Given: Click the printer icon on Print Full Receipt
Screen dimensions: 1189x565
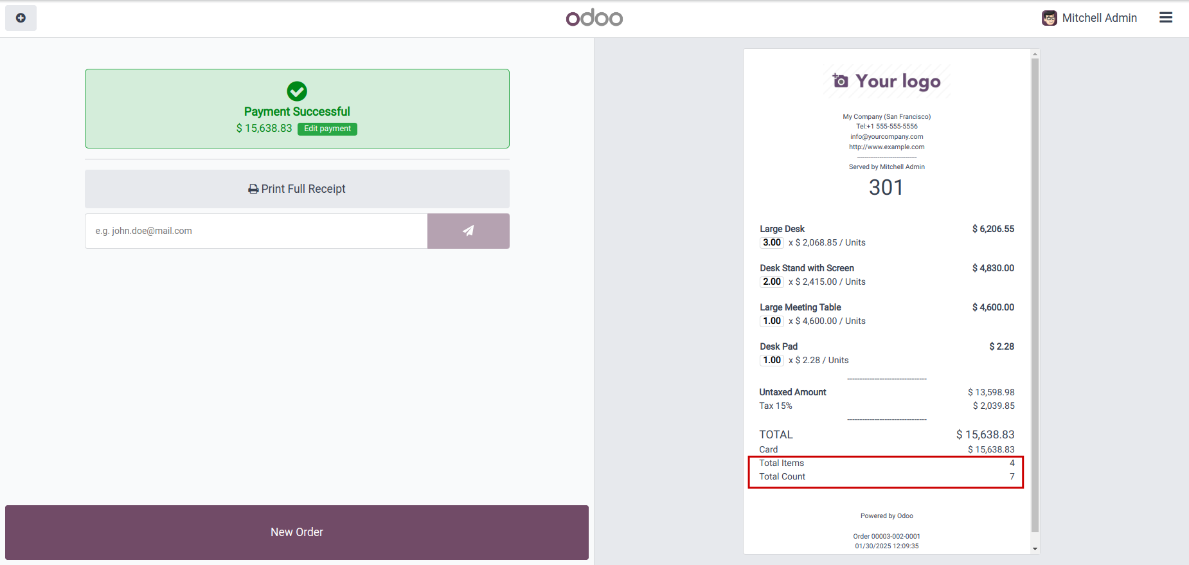Looking at the screenshot, I should point(253,189).
